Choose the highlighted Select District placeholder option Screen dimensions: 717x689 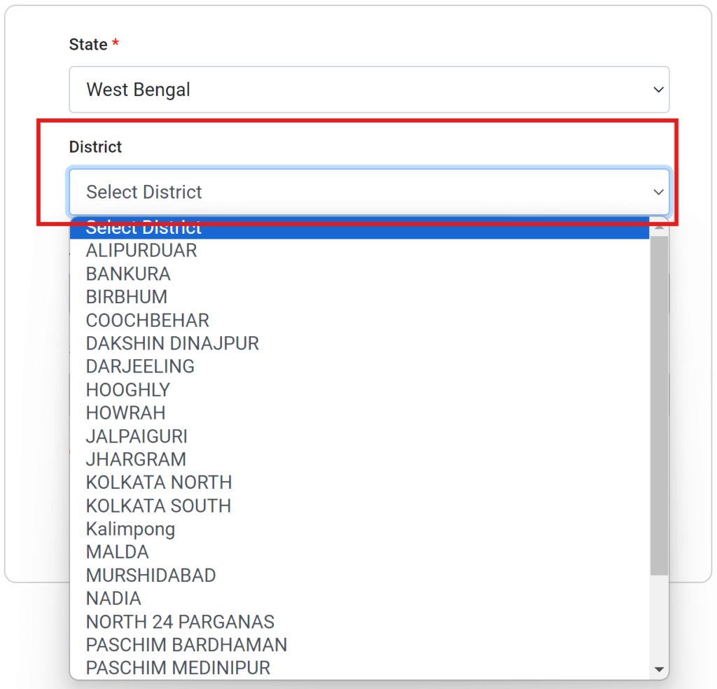[359, 230]
